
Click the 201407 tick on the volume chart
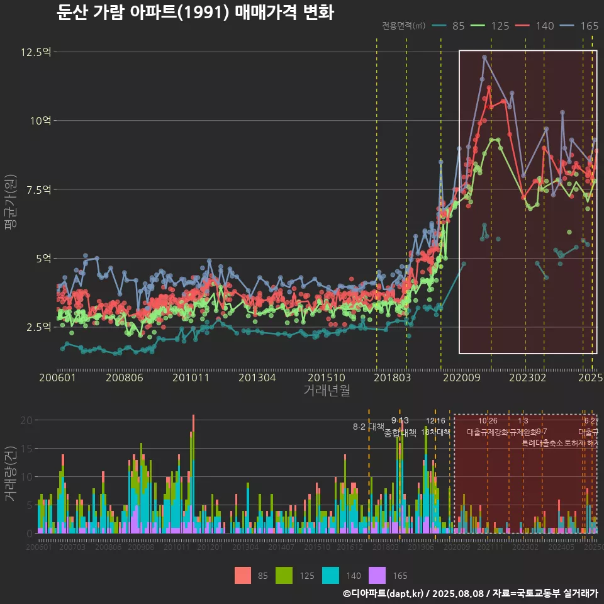click(x=281, y=547)
